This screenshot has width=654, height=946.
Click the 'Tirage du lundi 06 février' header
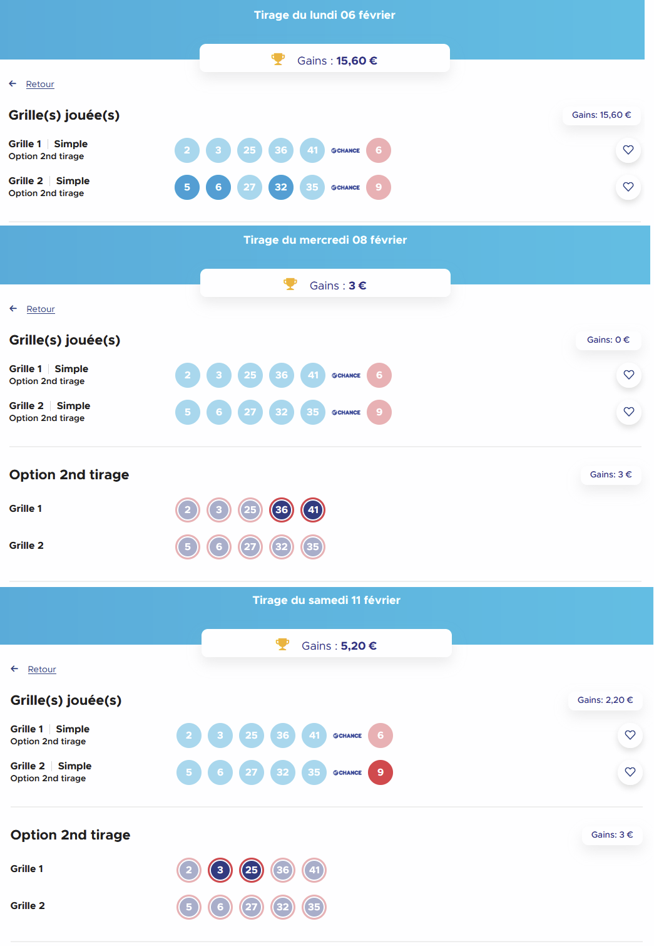click(324, 15)
